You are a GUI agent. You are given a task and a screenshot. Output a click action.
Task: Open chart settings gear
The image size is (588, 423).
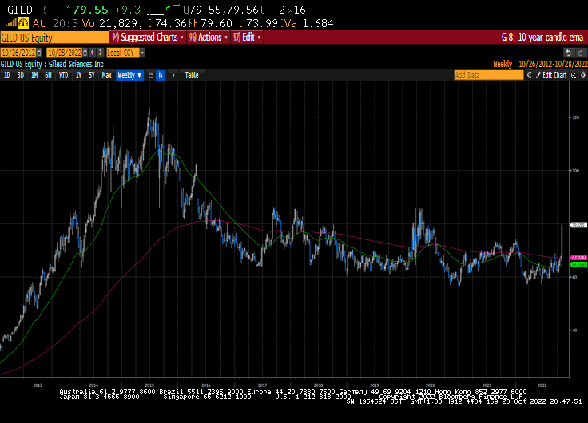pyautogui.click(x=582, y=75)
